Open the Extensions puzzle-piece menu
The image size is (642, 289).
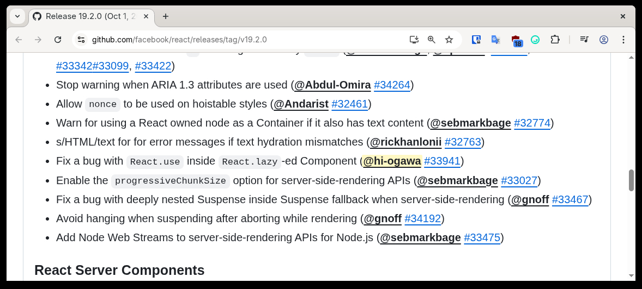coord(555,40)
